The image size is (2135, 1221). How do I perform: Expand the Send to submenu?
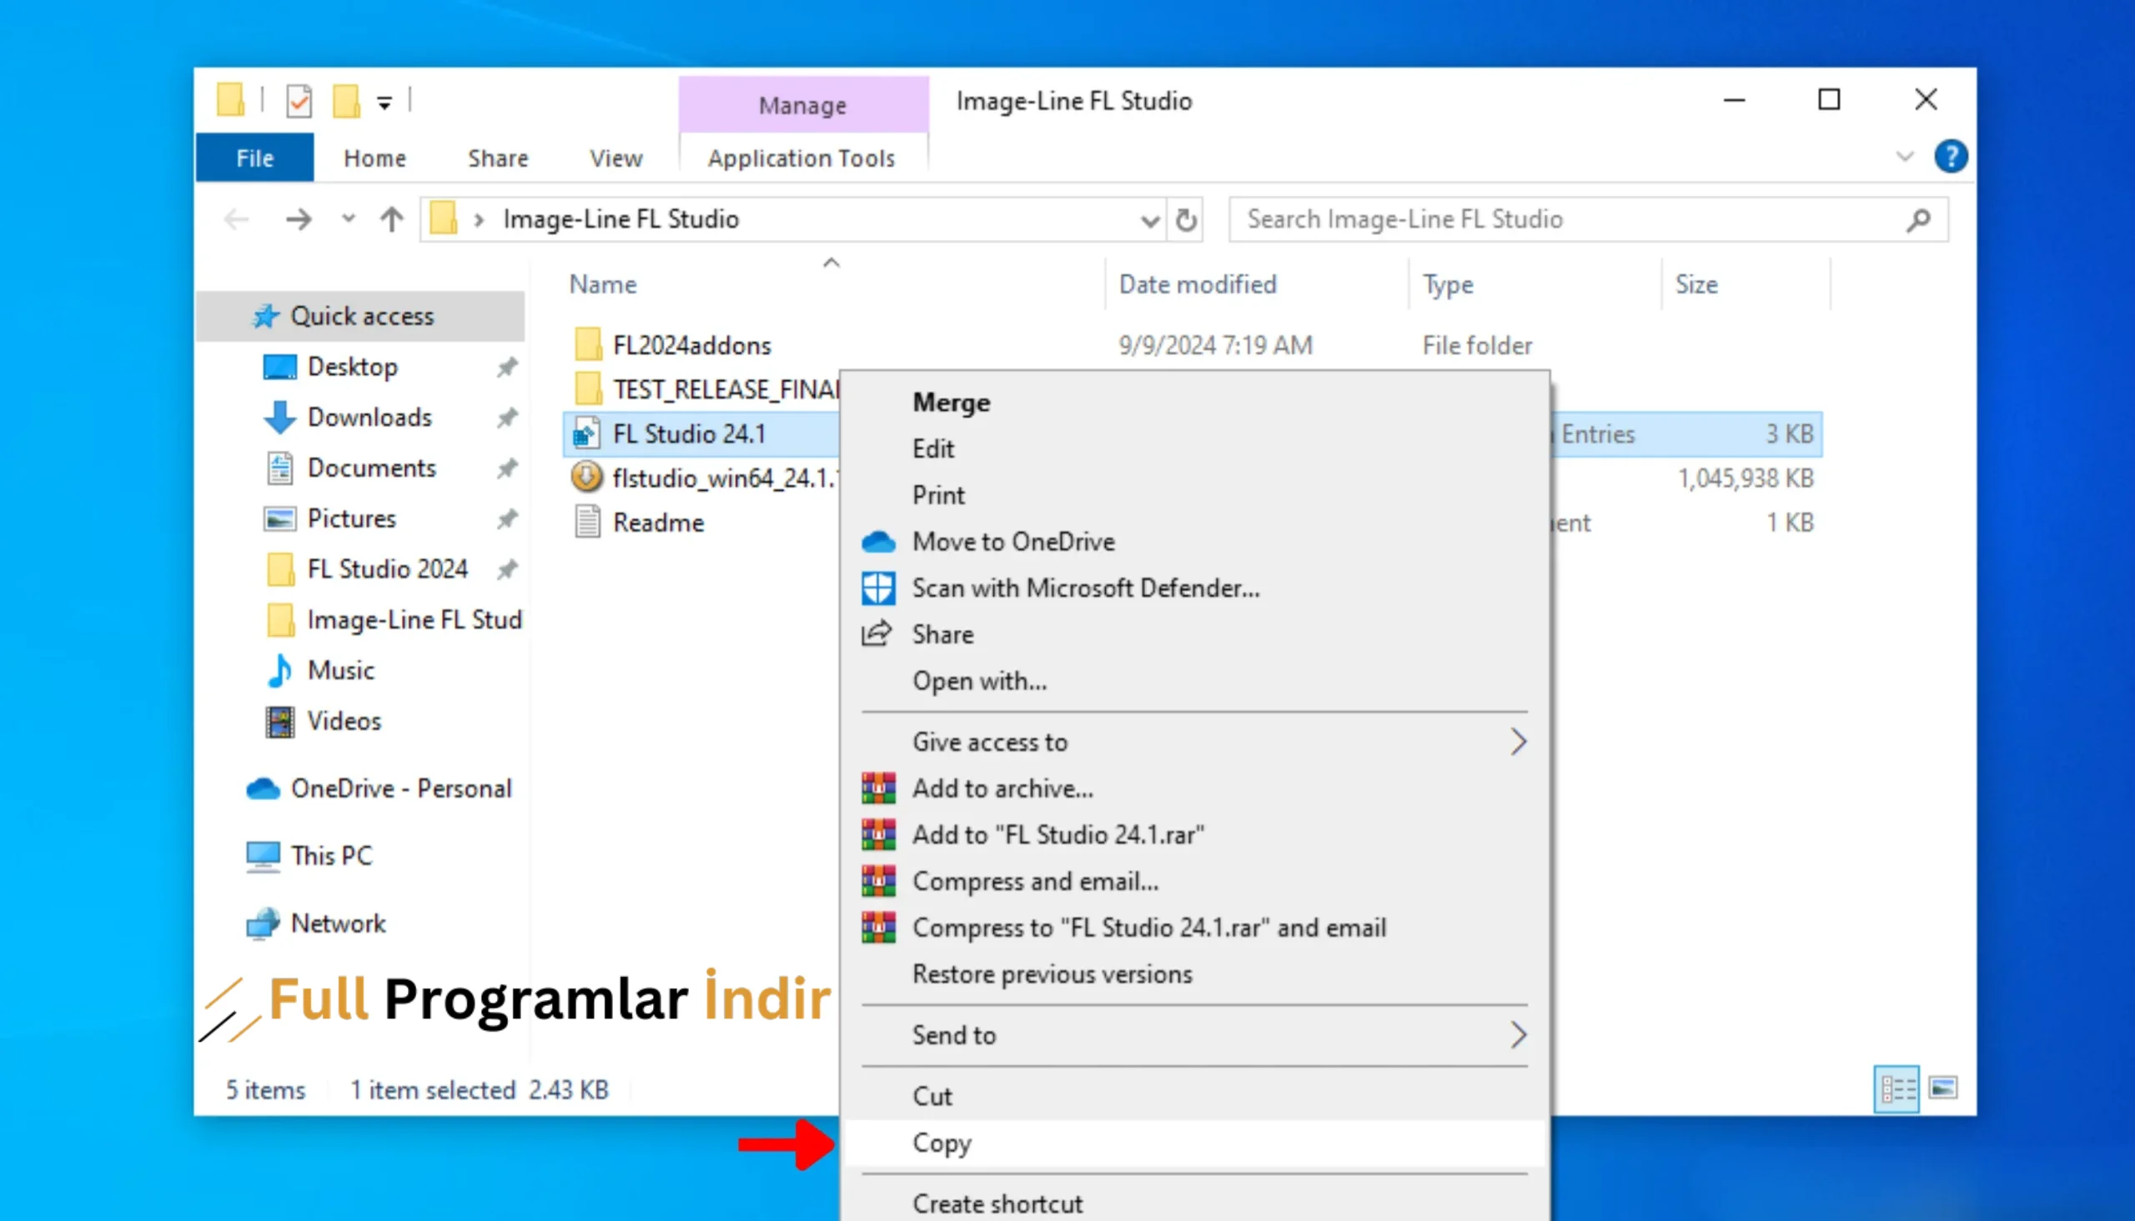point(1193,1035)
